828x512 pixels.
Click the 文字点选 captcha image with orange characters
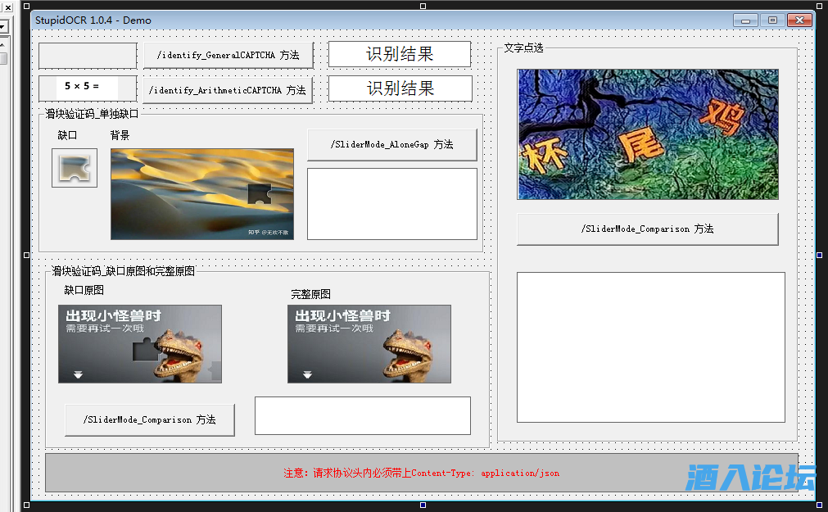[647, 134]
